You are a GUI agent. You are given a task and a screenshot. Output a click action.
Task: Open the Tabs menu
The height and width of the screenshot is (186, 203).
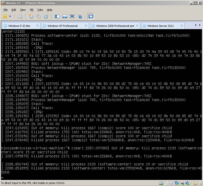click(x=40, y=10)
